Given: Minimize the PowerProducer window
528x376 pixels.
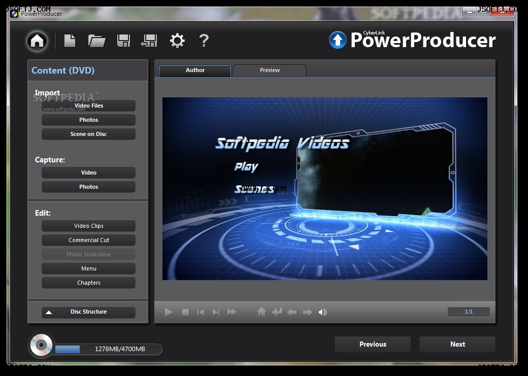Looking at the screenshot, I should click(x=470, y=12).
